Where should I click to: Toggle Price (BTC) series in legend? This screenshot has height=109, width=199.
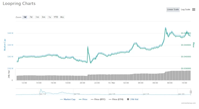[x=98, y=99]
